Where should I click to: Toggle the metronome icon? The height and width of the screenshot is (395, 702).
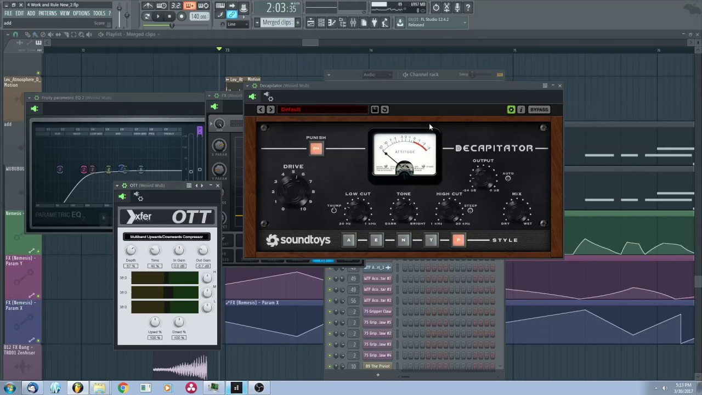click(x=148, y=5)
